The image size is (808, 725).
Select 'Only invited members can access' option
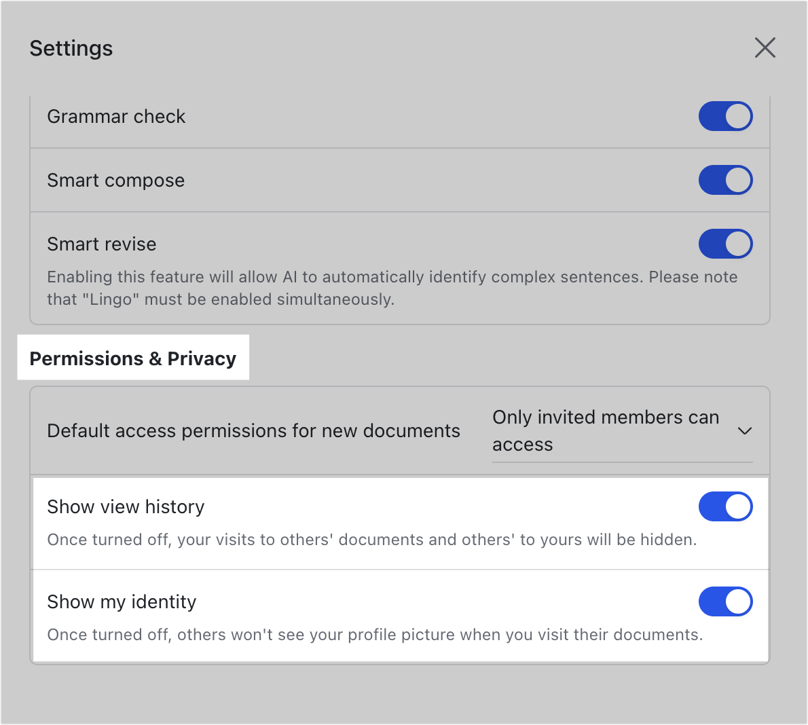[606, 430]
